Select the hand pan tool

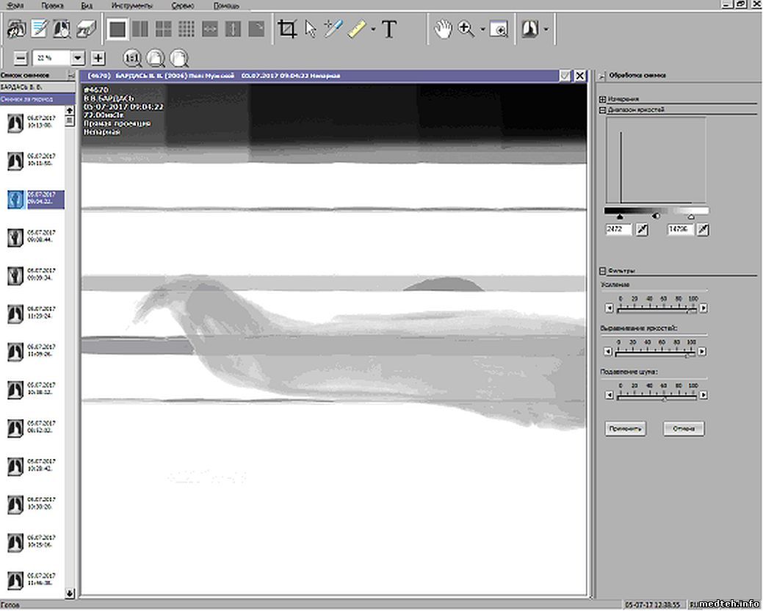(441, 29)
